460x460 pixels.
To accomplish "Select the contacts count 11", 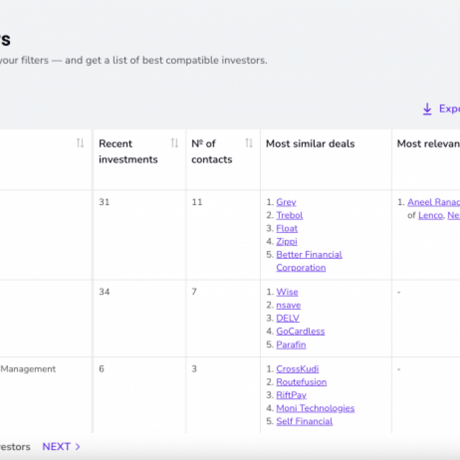I will (x=197, y=202).
